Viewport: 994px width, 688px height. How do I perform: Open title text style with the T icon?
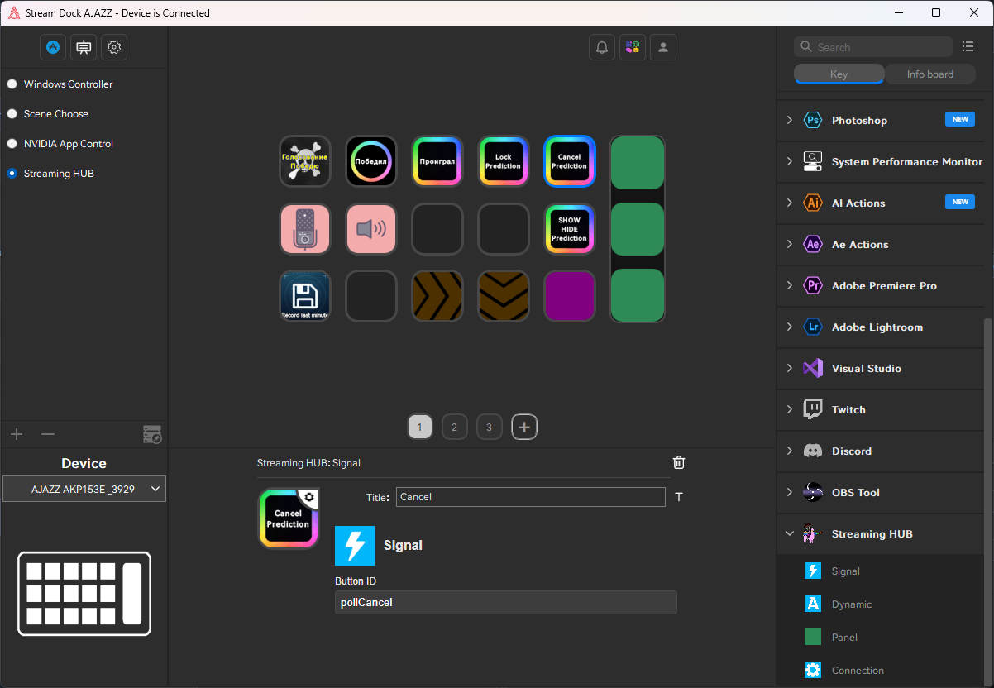coord(679,497)
